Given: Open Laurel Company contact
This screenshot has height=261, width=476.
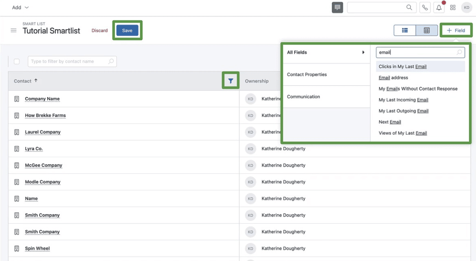Looking at the screenshot, I should point(42,132).
